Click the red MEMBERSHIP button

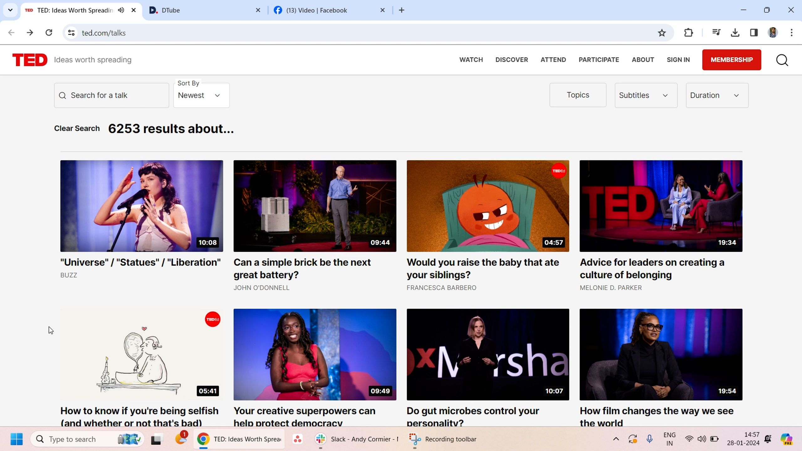click(731, 60)
